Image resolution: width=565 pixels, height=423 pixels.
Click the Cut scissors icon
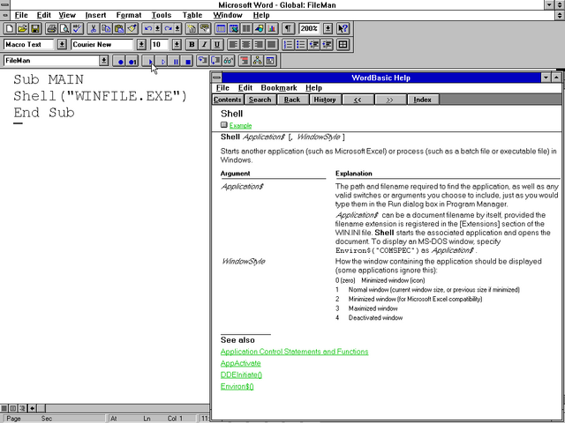tap(94, 28)
